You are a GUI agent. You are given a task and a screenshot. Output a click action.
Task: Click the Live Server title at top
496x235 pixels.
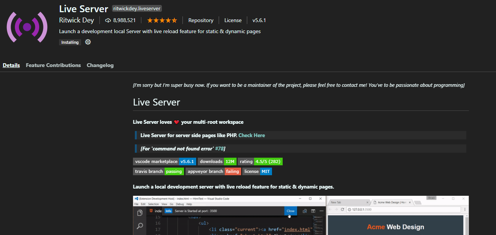click(x=84, y=8)
